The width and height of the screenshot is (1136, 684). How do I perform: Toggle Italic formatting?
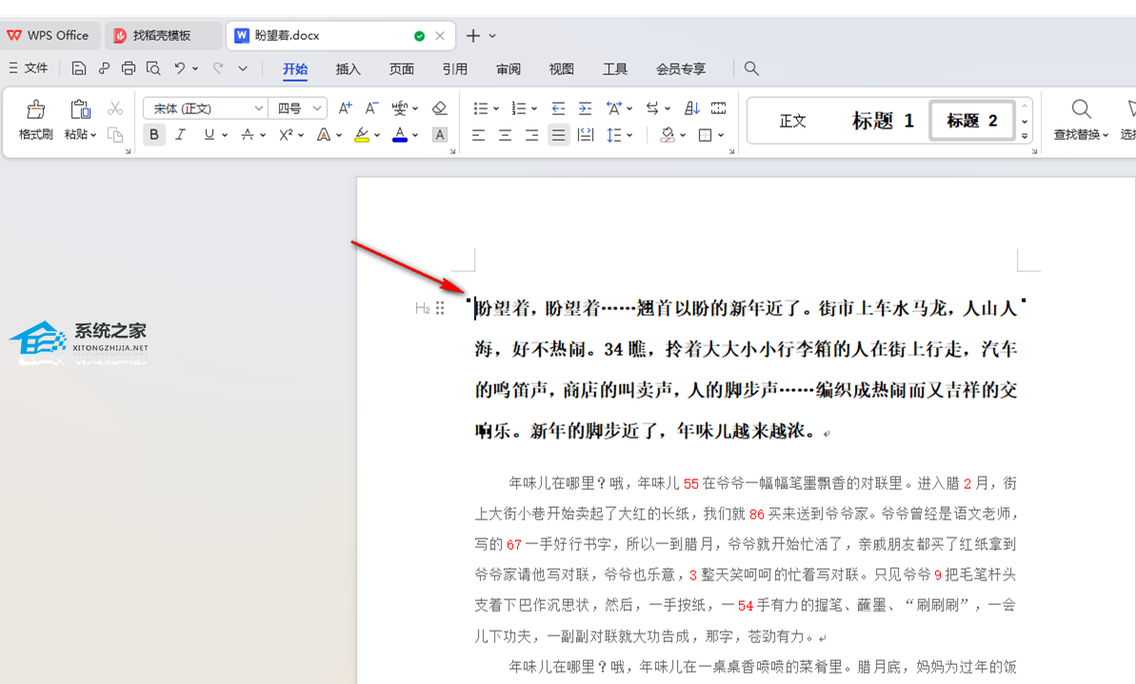[180, 135]
